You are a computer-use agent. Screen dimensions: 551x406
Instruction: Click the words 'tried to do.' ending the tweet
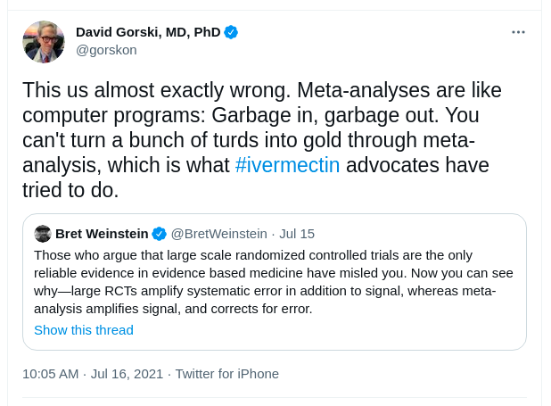(x=70, y=190)
